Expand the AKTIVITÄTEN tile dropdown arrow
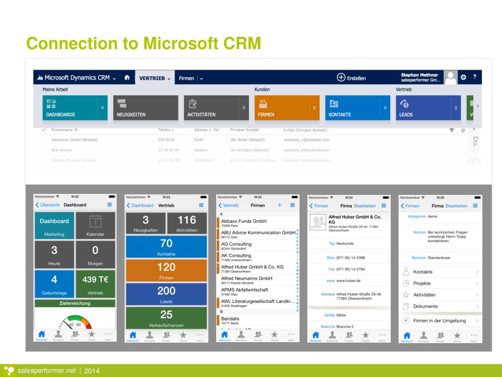Image resolution: width=502 pixels, height=377 pixels. click(244, 108)
